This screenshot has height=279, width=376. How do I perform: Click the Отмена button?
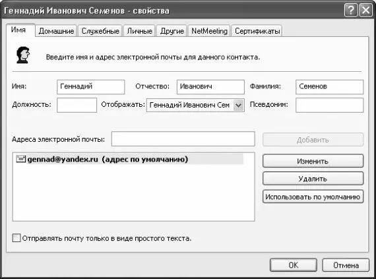346,265
